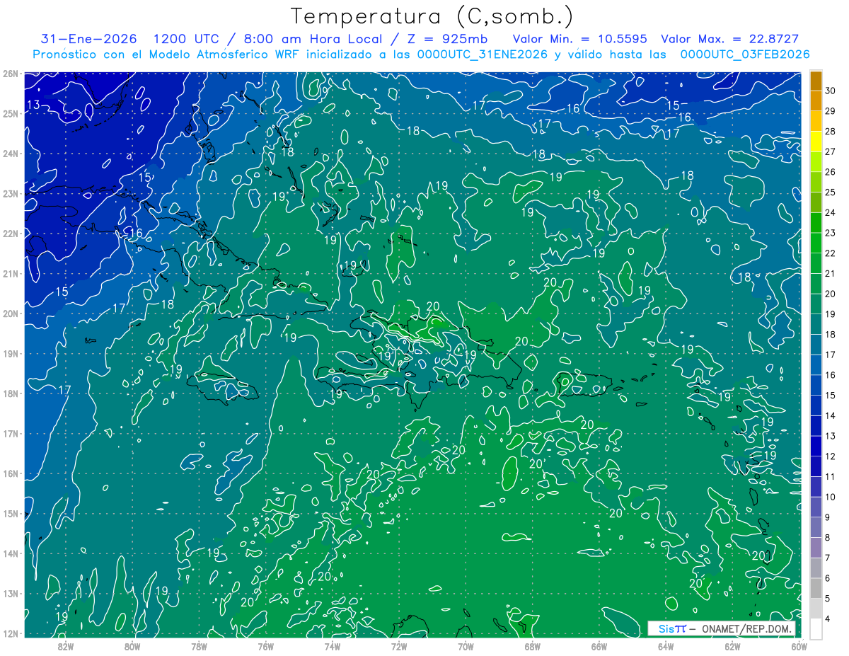Click the "Valor Min. = 10.5595" value
This screenshot has height=656, width=849.
(579, 39)
